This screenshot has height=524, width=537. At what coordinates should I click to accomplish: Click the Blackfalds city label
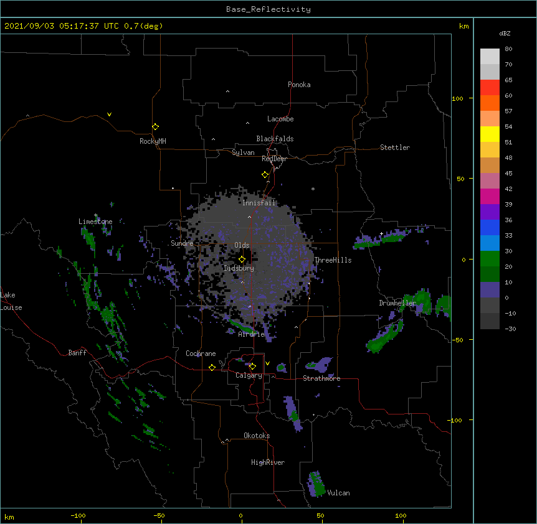(x=275, y=139)
